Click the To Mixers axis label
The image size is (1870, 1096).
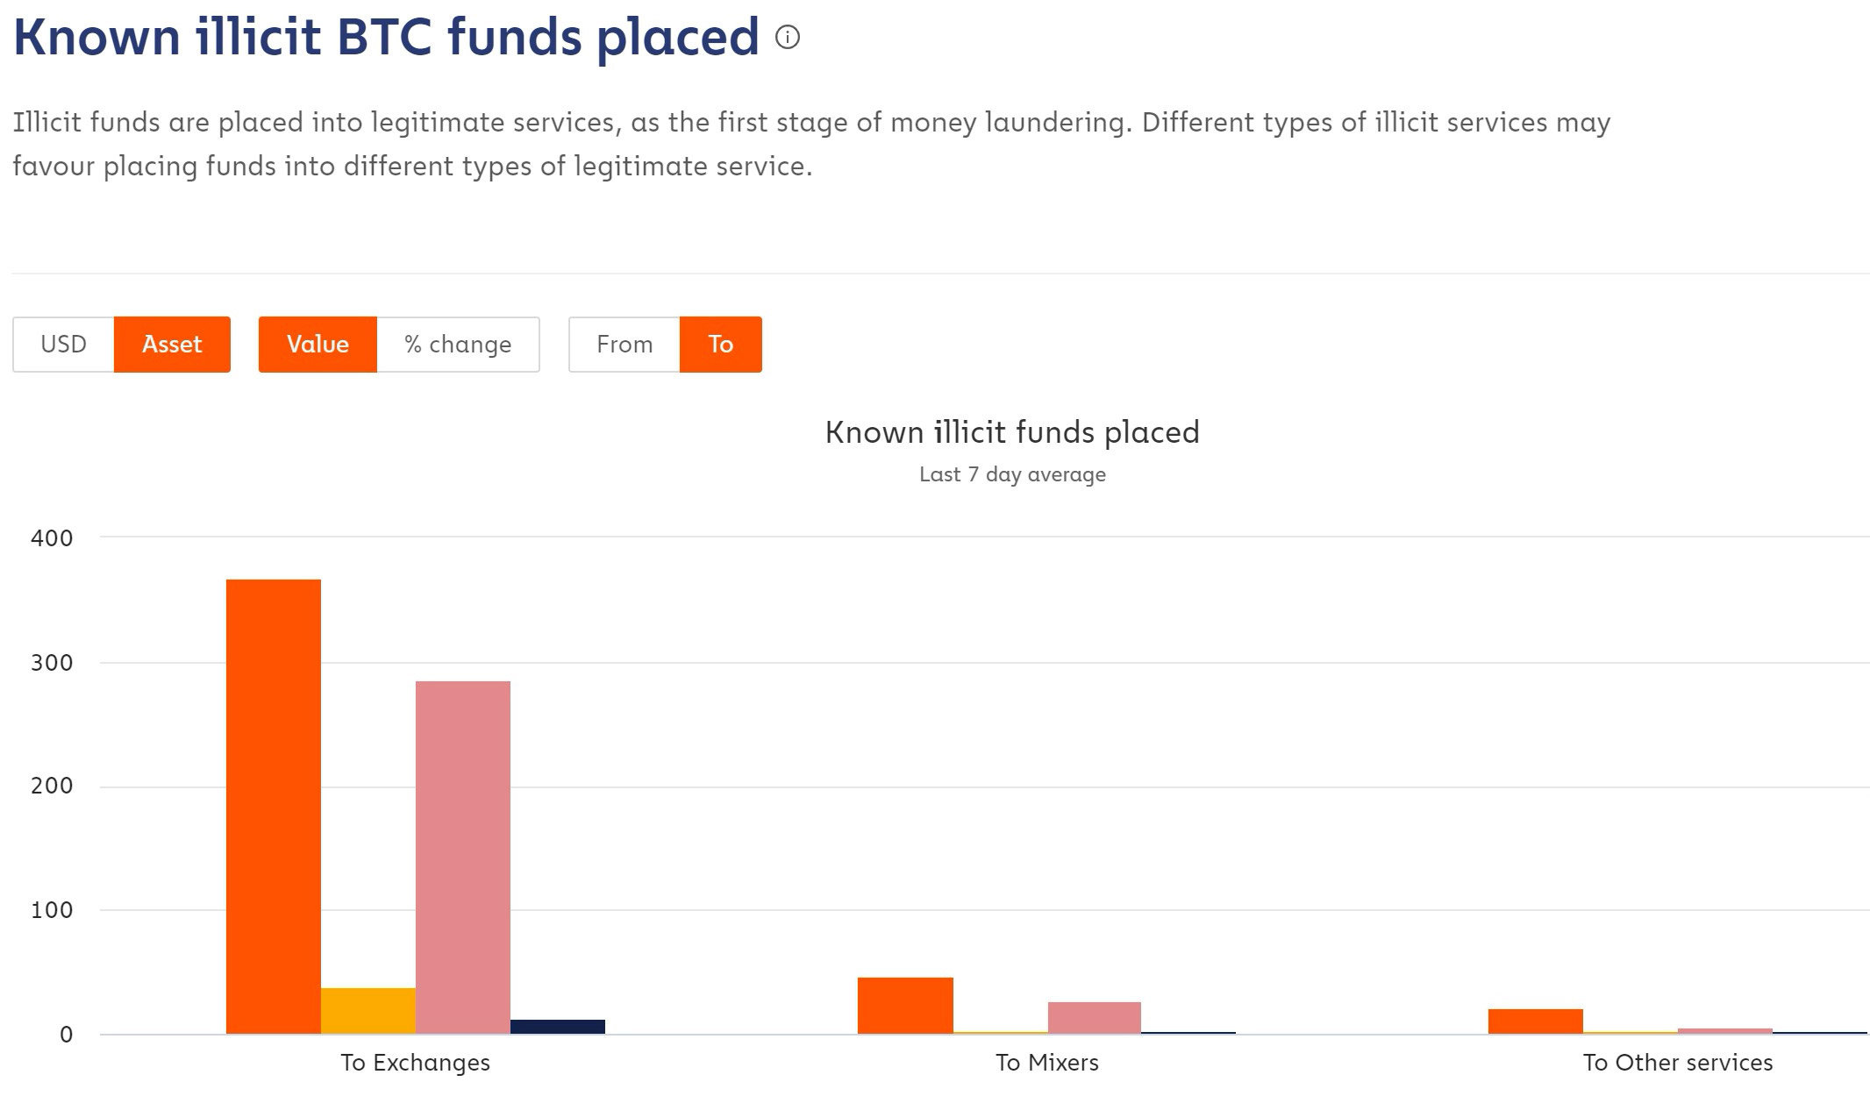(1047, 1063)
